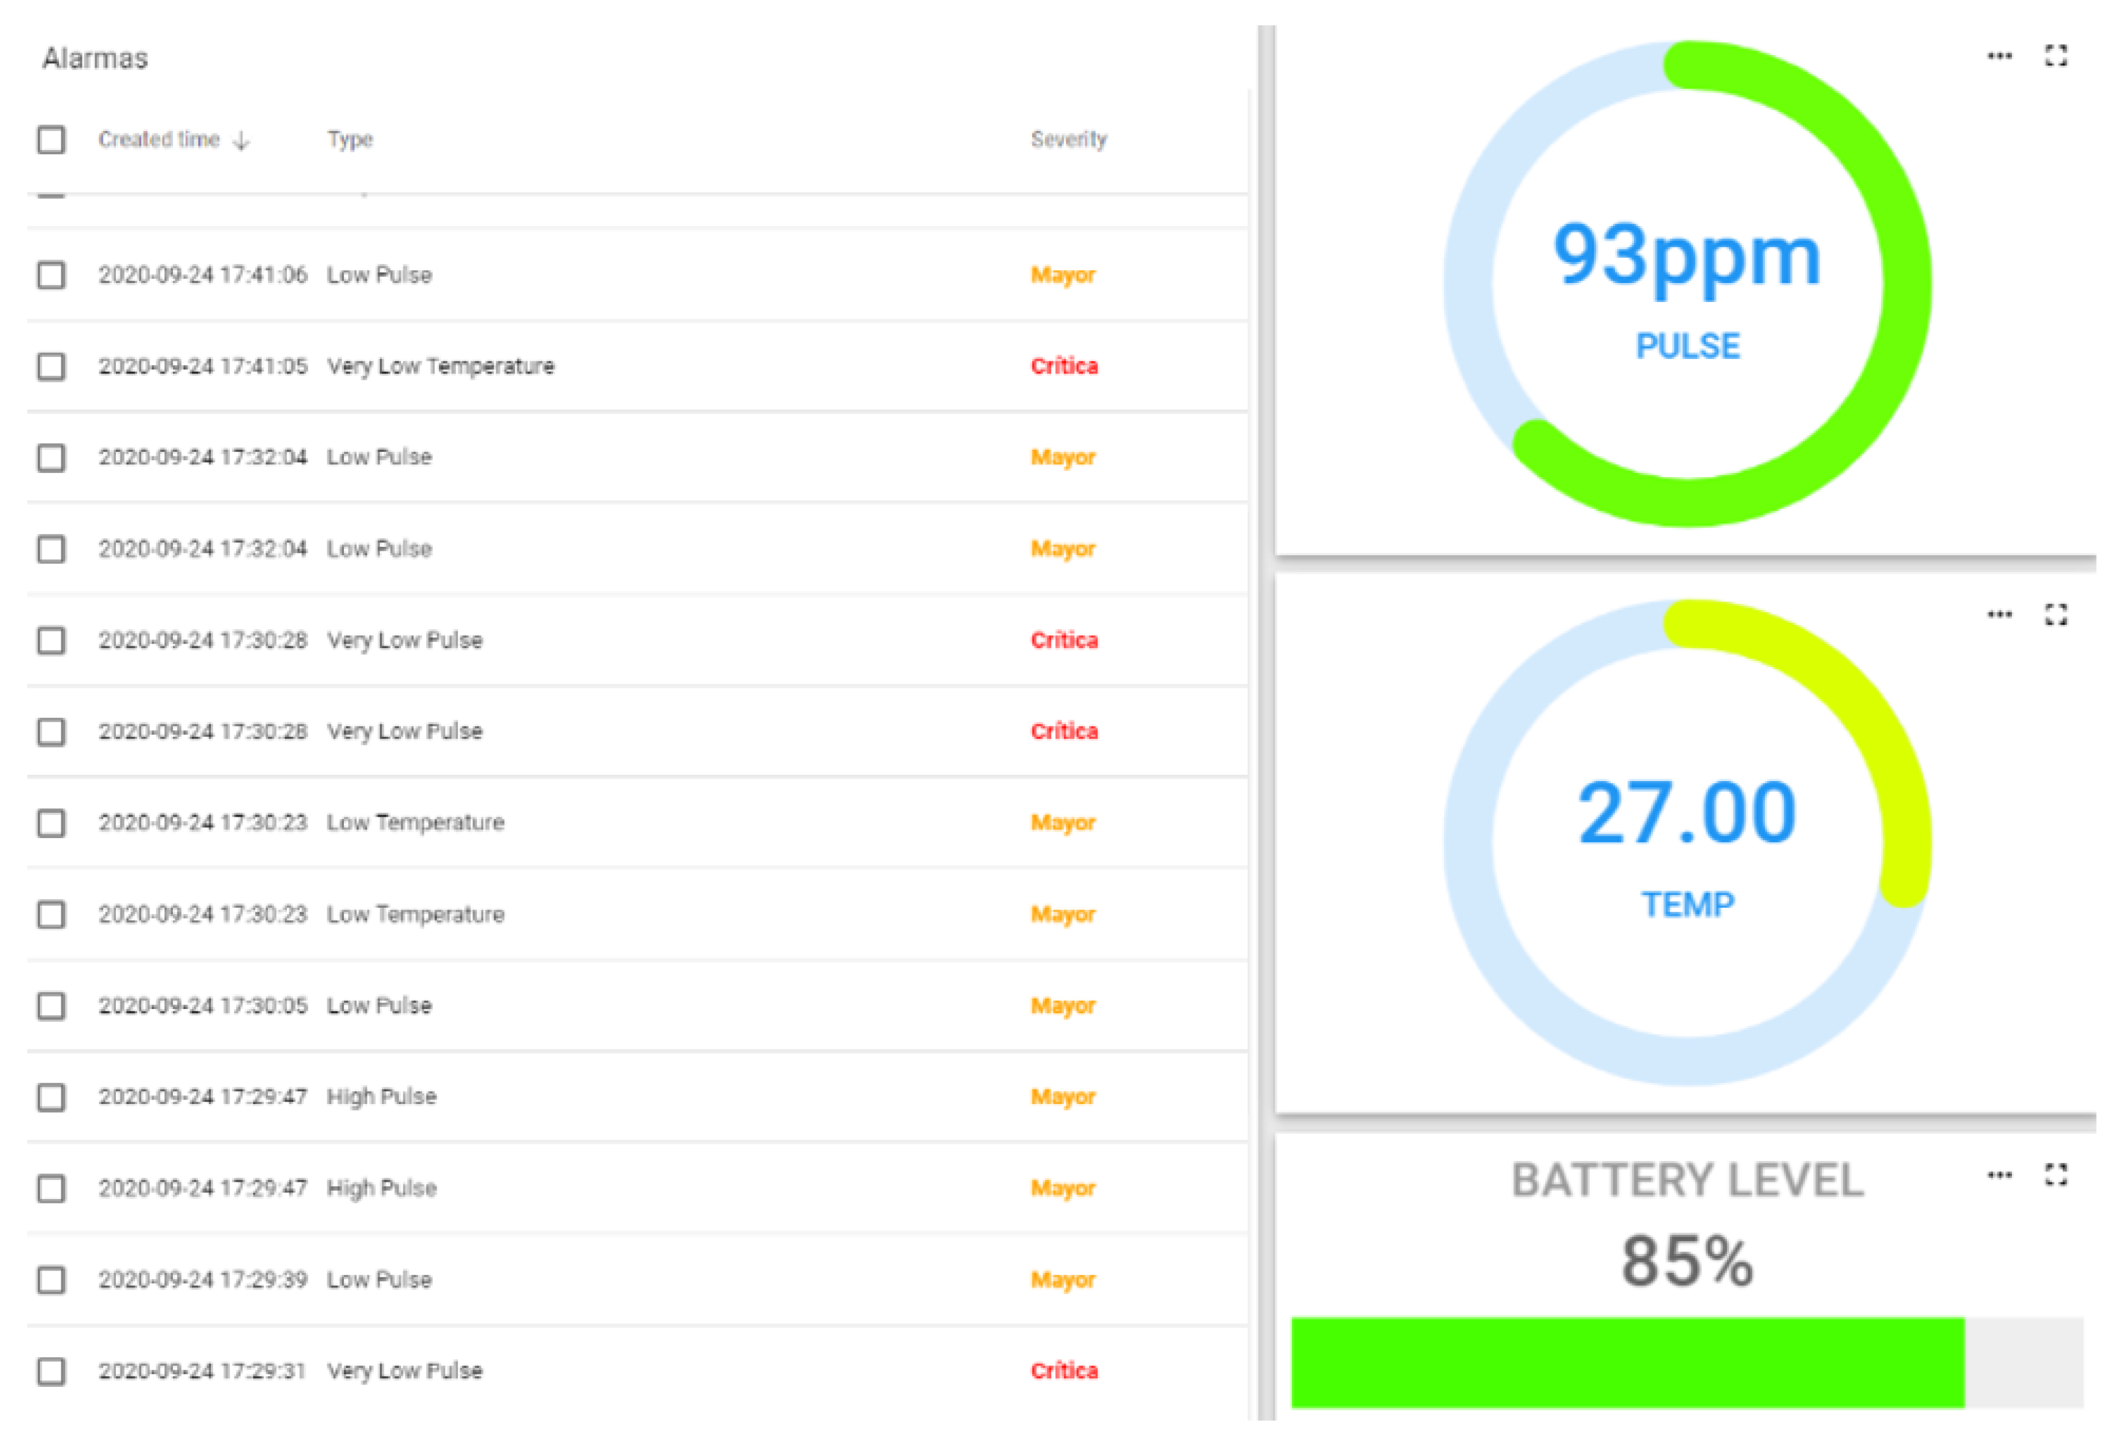The height and width of the screenshot is (1442, 2126).
Task: Select the 17:29:39 Low Pulse alarm checkbox
Action: pos(51,1279)
